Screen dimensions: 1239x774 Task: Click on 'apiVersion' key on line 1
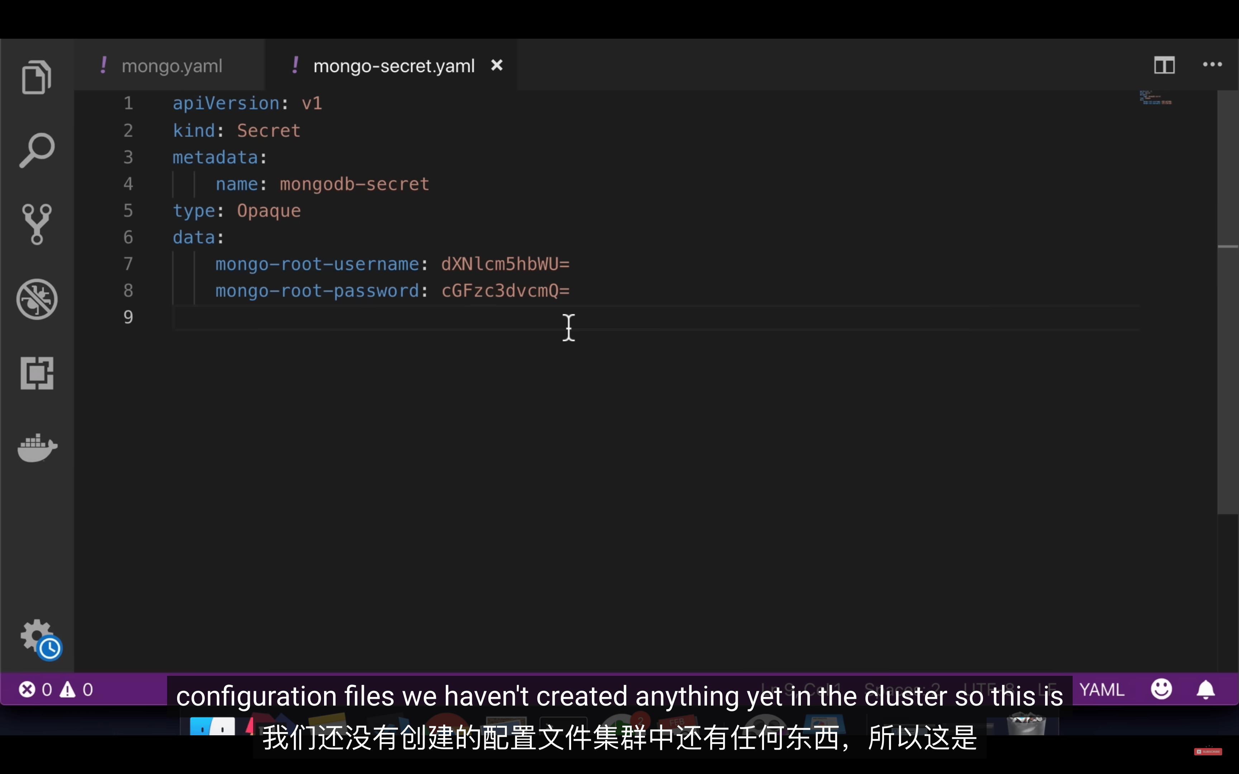click(x=226, y=104)
